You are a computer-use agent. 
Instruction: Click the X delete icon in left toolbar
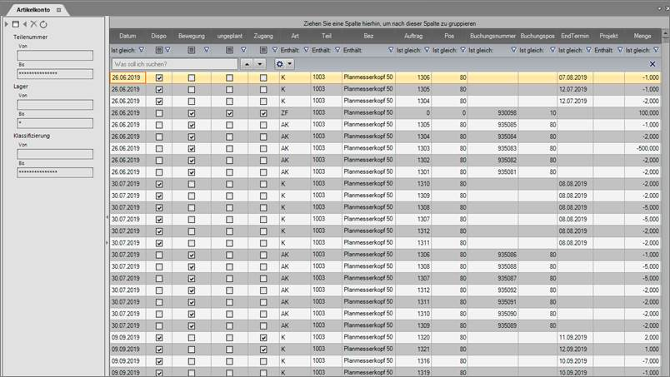tap(33, 24)
